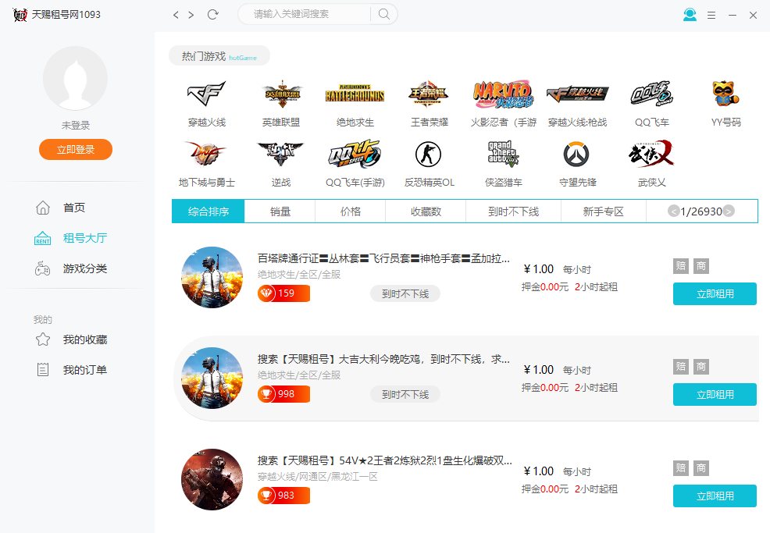Open the hamburger menu icon
This screenshot has height=533, width=770.
click(711, 15)
